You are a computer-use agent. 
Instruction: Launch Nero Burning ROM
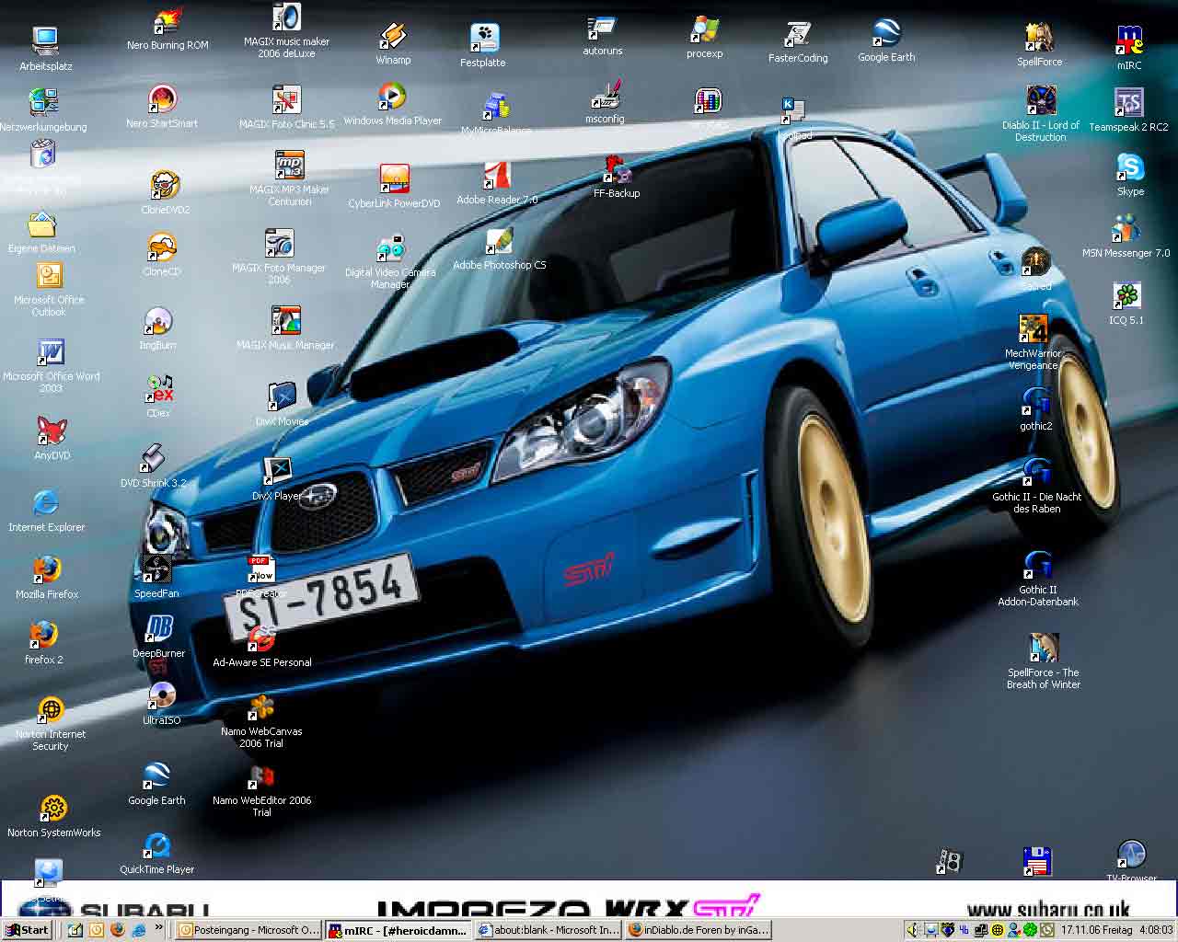[x=167, y=21]
